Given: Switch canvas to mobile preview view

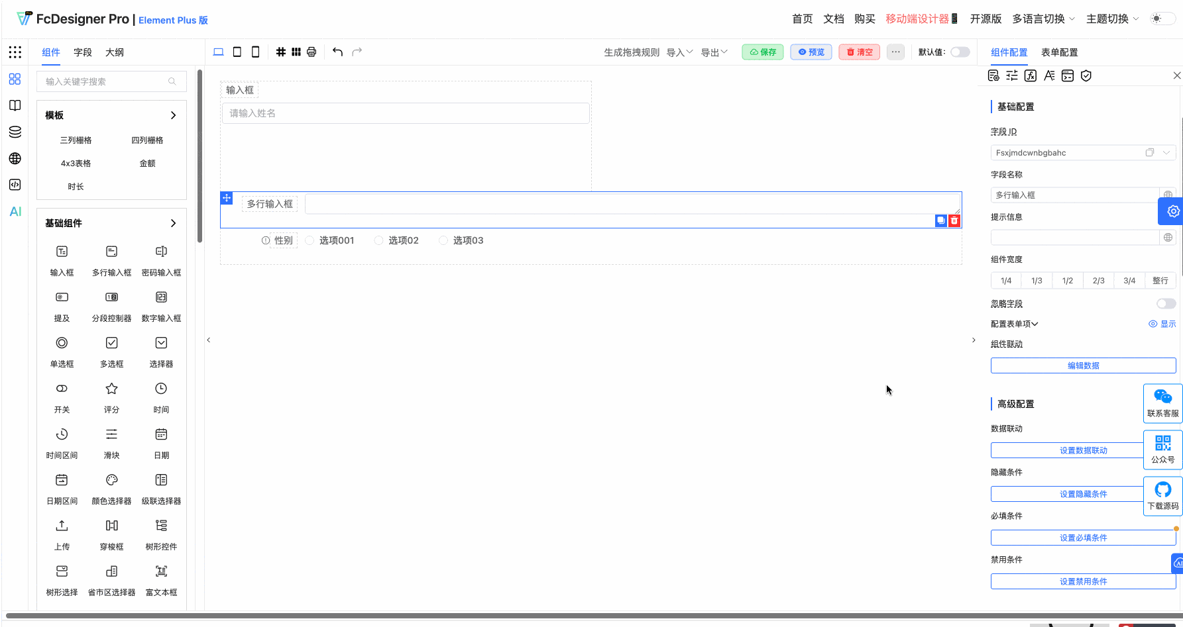Looking at the screenshot, I should [255, 51].
